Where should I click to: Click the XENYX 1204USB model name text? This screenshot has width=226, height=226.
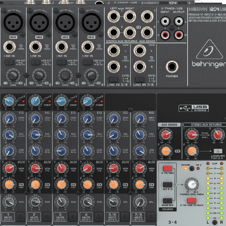click(207, 9)
